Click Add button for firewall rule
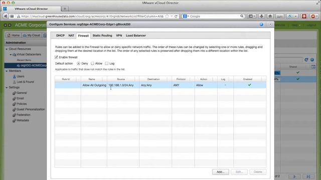The image size is (321, 180). (x=221, y=172)
